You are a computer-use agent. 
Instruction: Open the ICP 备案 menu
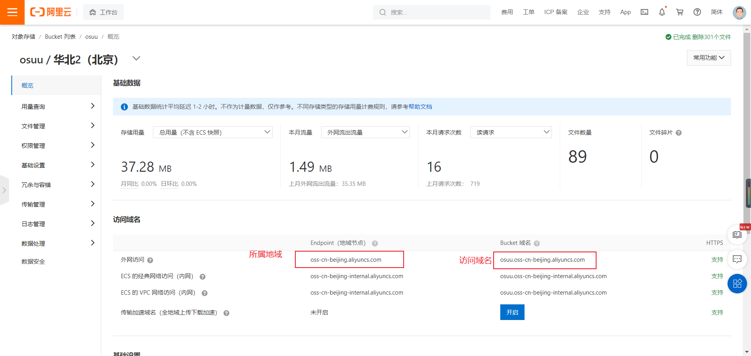(556, 12)
